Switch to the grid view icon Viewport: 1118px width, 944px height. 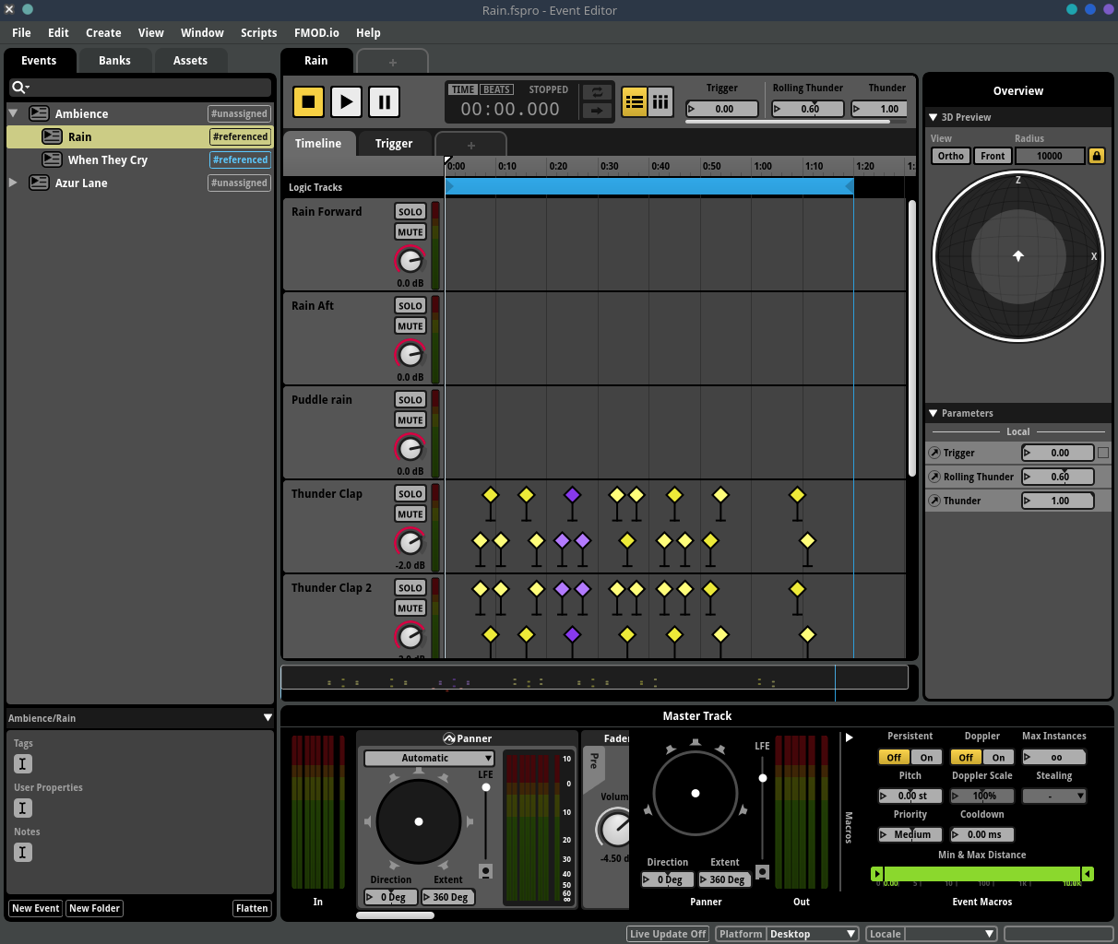660,101
